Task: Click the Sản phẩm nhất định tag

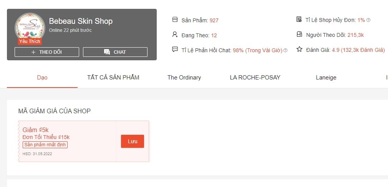Action: click(45, 145)
